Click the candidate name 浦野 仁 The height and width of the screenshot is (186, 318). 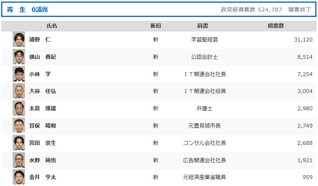pyautogui.click(x=40, y=39)
